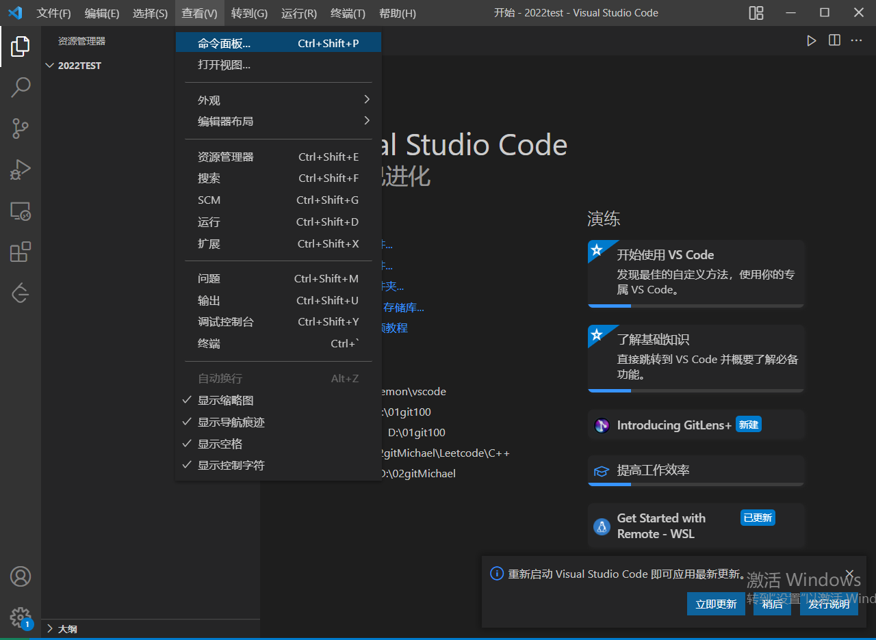Click the Run triangle icon at the editor's top right

[x=812, y=41]
